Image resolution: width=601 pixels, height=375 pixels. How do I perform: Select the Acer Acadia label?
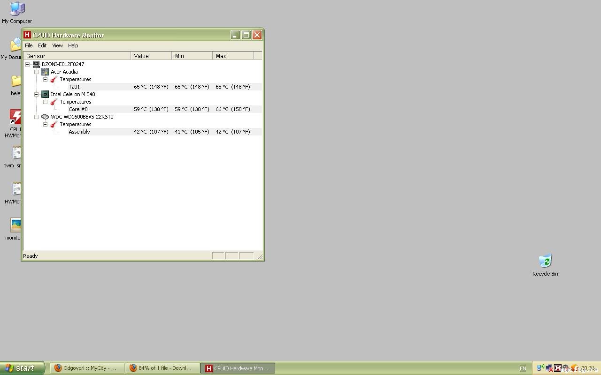64,72
